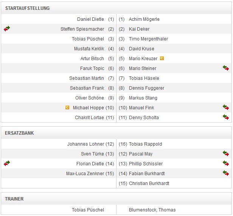Select bench player Johannes Lohner
233x216 pixels.
coord(85,144)
